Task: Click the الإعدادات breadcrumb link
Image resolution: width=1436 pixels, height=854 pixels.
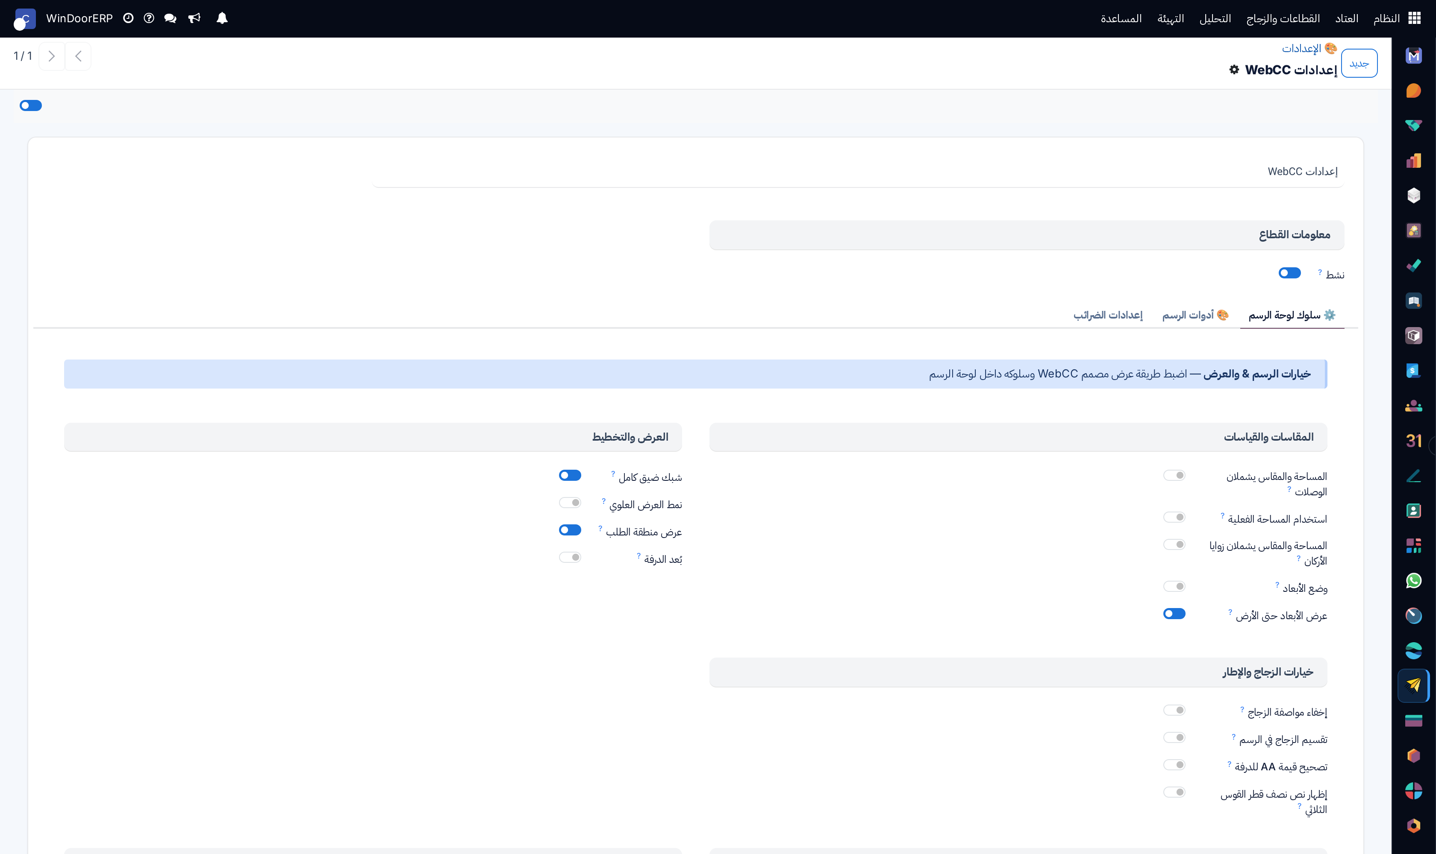Action: (x=1301, y=48)
